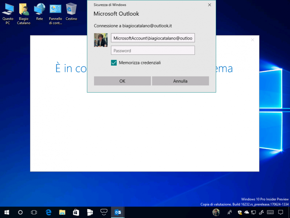Open Task View from the taskbar
290x218 pixels.
(34, 212)
